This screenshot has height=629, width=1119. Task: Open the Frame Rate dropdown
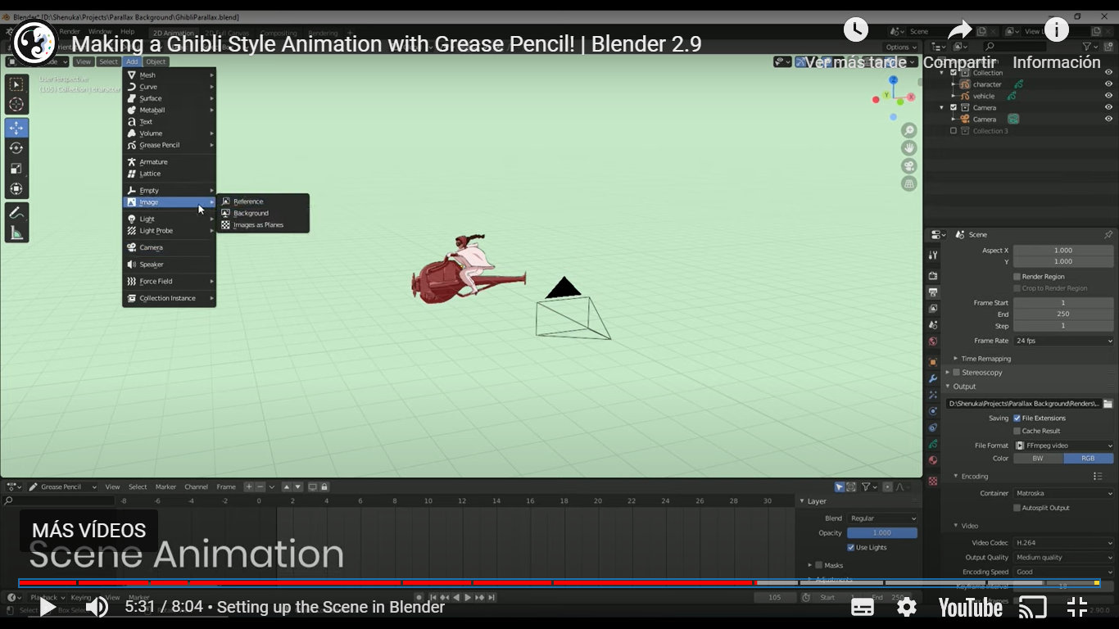pyautogui.click(x=1063, y=341)
